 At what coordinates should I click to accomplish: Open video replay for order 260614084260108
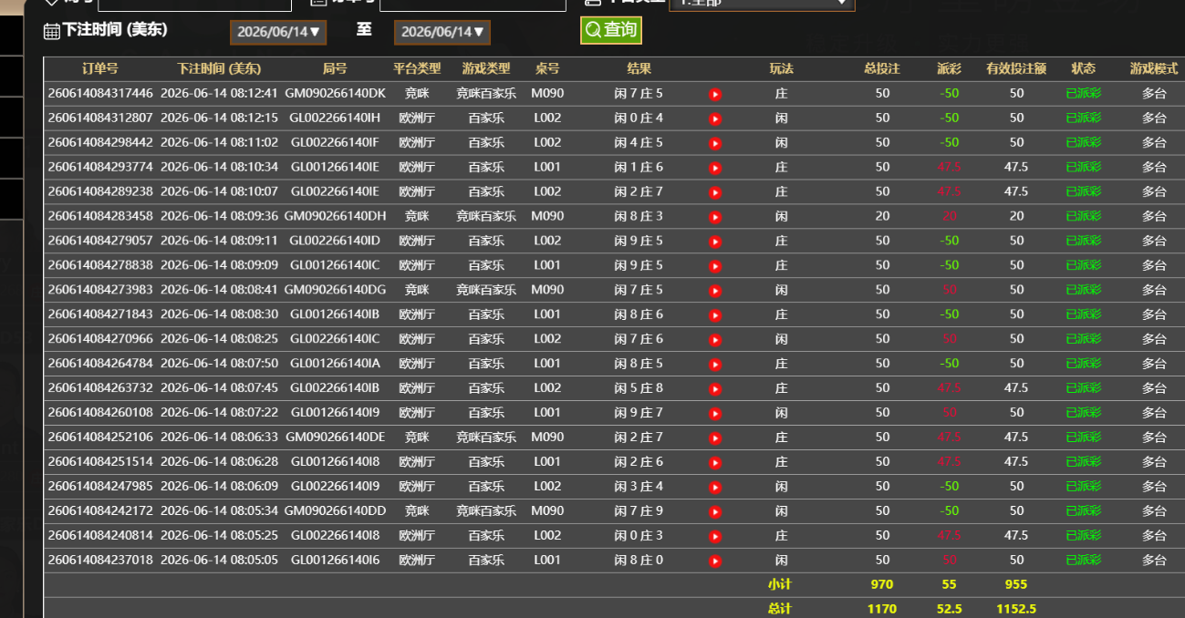coord(715,413)
